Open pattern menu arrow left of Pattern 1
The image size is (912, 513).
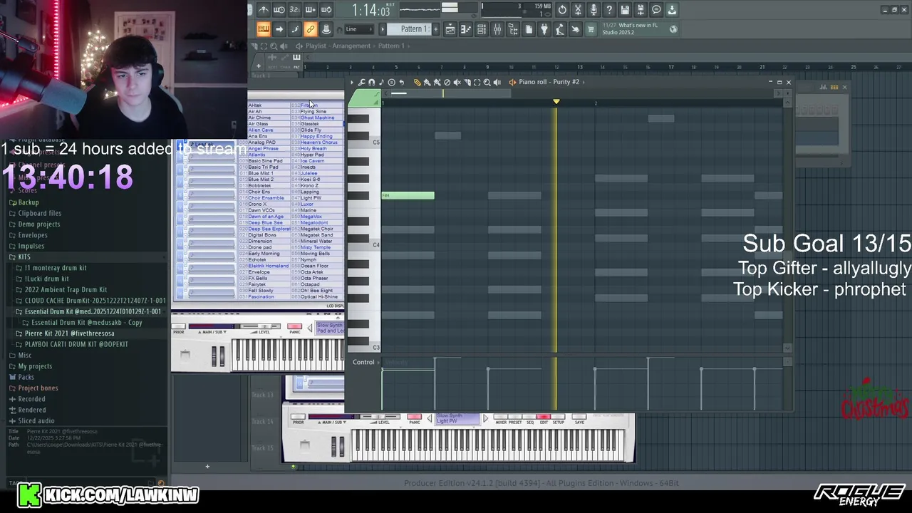[x=383, y=29]
